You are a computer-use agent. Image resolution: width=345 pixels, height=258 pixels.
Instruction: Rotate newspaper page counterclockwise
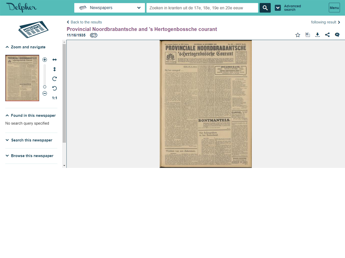(x=54, y=88)
